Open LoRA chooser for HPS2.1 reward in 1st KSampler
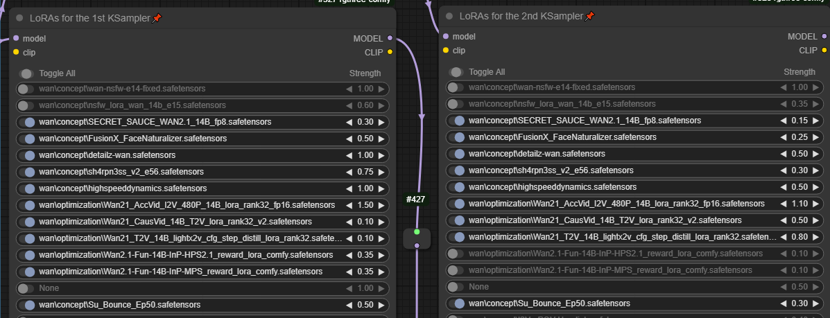The image size is (830, 318). pyautogui.click(x=186, y=255)
